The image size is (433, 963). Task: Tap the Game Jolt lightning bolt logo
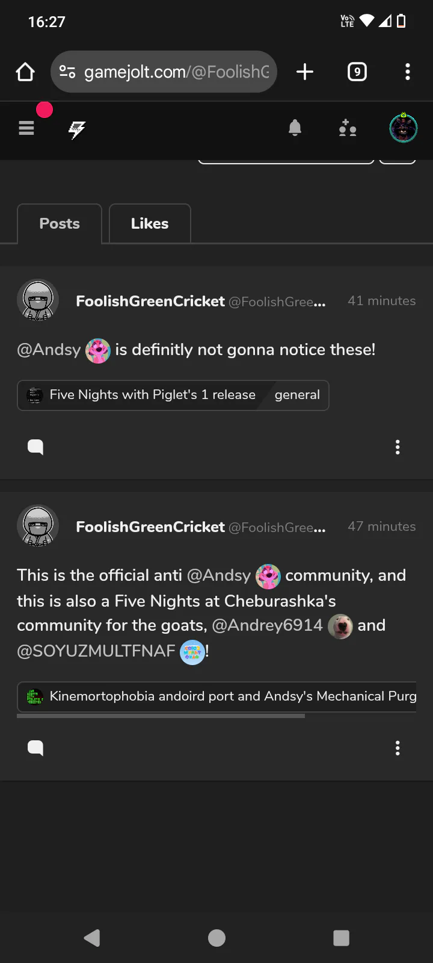tap(77, 129)
